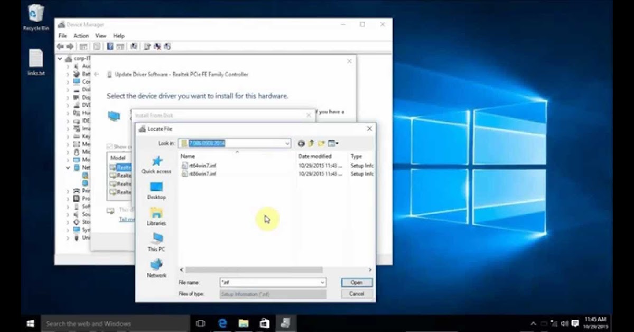This screenshot has height=332, width=634.
Task: Close the Update Driver Software window
Action: [349, 62]
